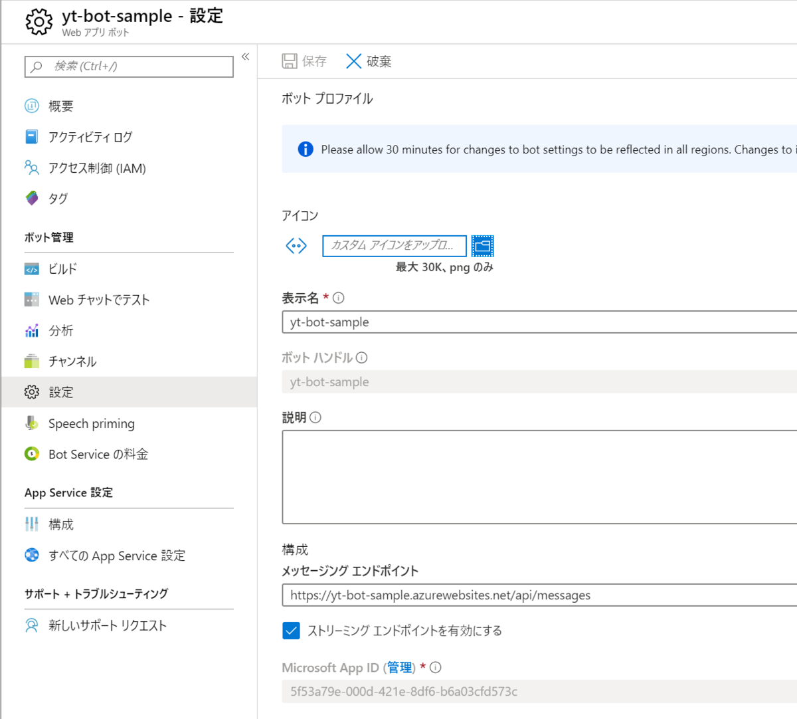The height and width of the screenshot is (719, 797).
Task: Select アクセス制御 (IAM) menu entry
Action: point(97,168)
